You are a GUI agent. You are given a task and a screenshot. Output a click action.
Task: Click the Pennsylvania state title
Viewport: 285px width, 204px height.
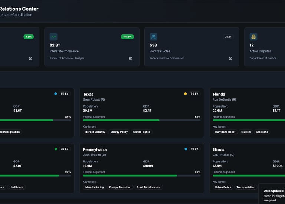tap(95, 149)
